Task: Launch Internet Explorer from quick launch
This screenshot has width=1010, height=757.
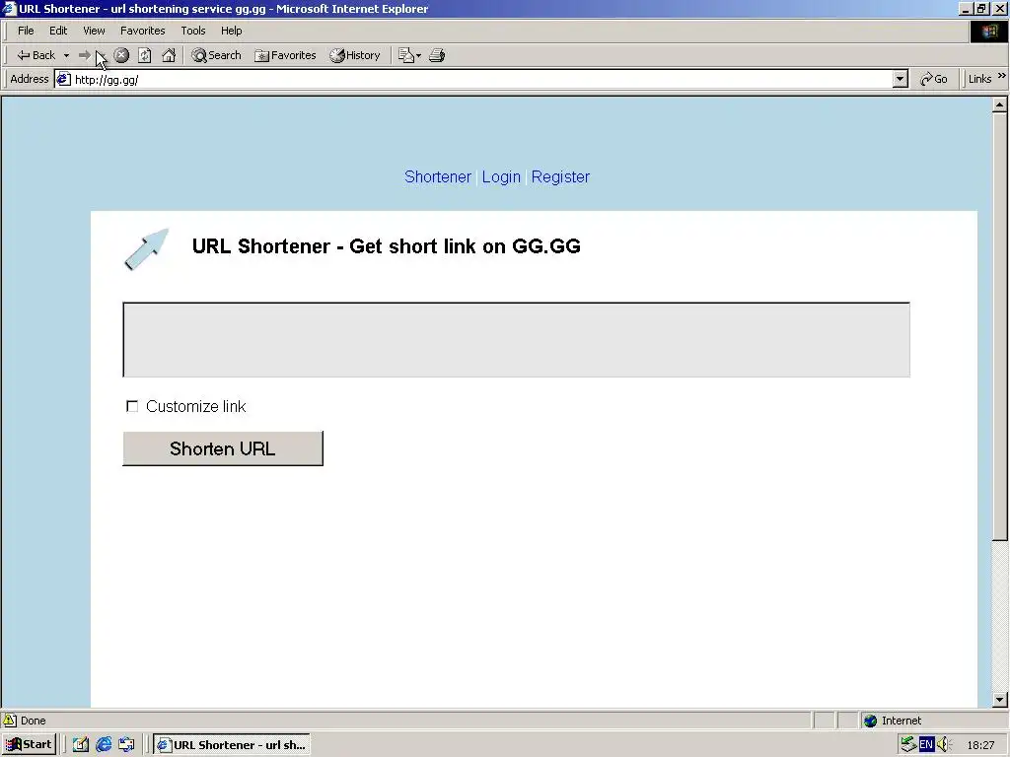Action: tap(104, 745)
